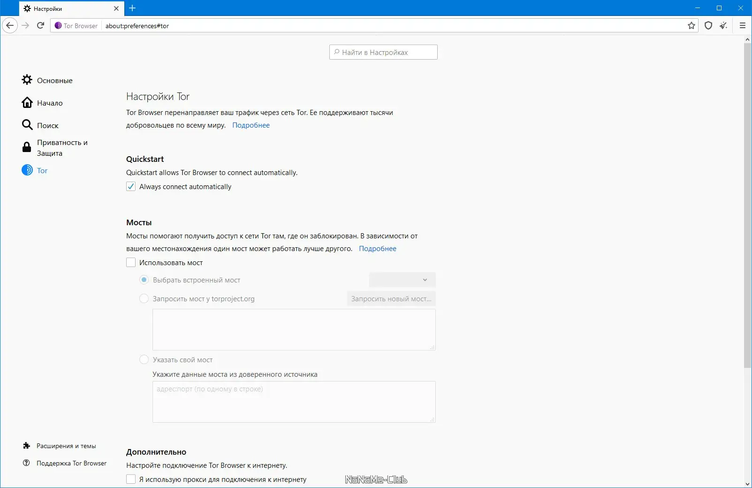Minimize the browser window
This screenshot has height=488, width=752.
[x=698, y=8]
